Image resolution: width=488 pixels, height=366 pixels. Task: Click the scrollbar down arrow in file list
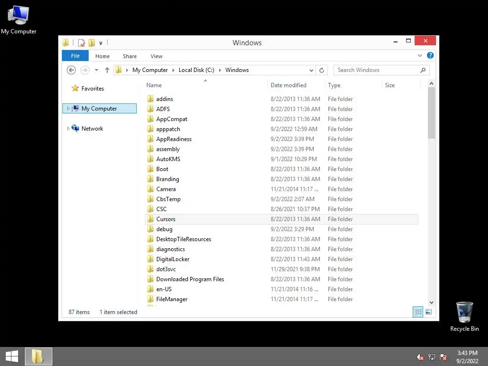431,302
